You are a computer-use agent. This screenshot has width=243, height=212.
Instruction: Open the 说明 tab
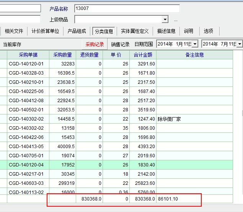click(189, 31)
